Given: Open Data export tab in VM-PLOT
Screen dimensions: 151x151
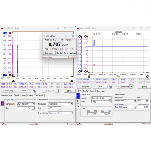Looking at the screenshot, I should (x=101, y=91).
